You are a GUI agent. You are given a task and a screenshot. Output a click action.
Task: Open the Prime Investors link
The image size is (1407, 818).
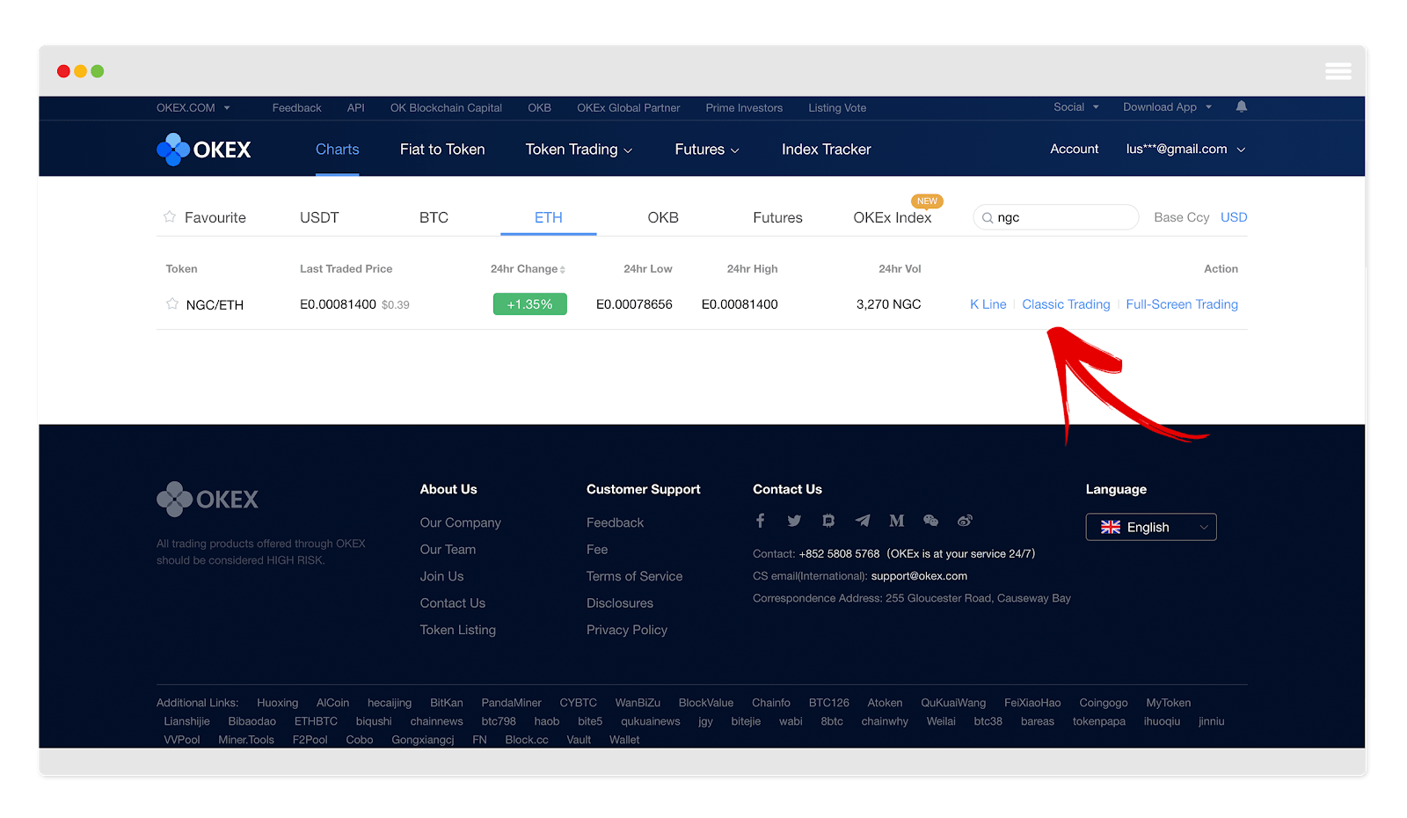744,108
